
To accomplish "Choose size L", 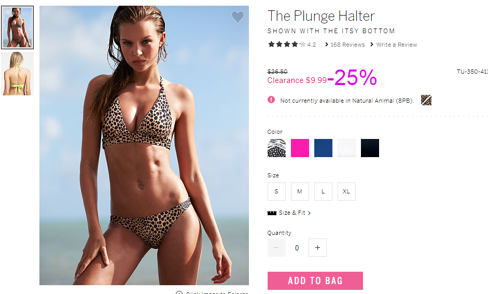I will pos(323,191).
